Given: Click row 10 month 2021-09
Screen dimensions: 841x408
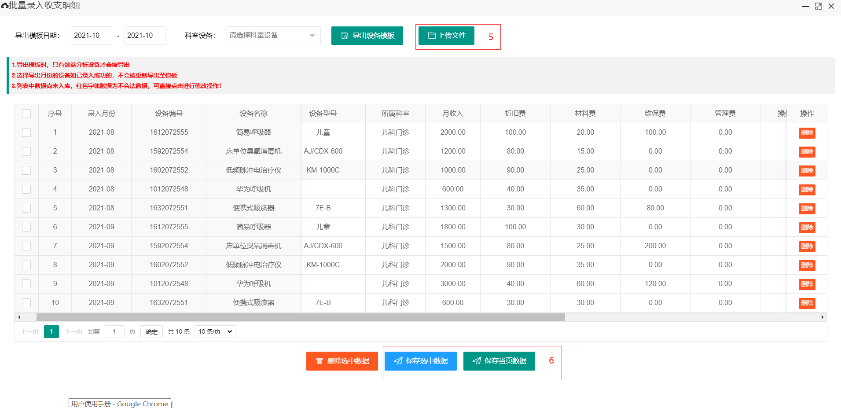Looking at the screenshot, I should tap(102, 303).
